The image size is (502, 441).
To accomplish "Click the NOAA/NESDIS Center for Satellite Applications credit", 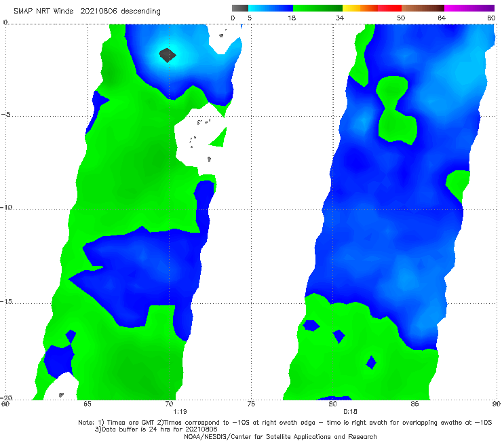I will tap(280, 436).
